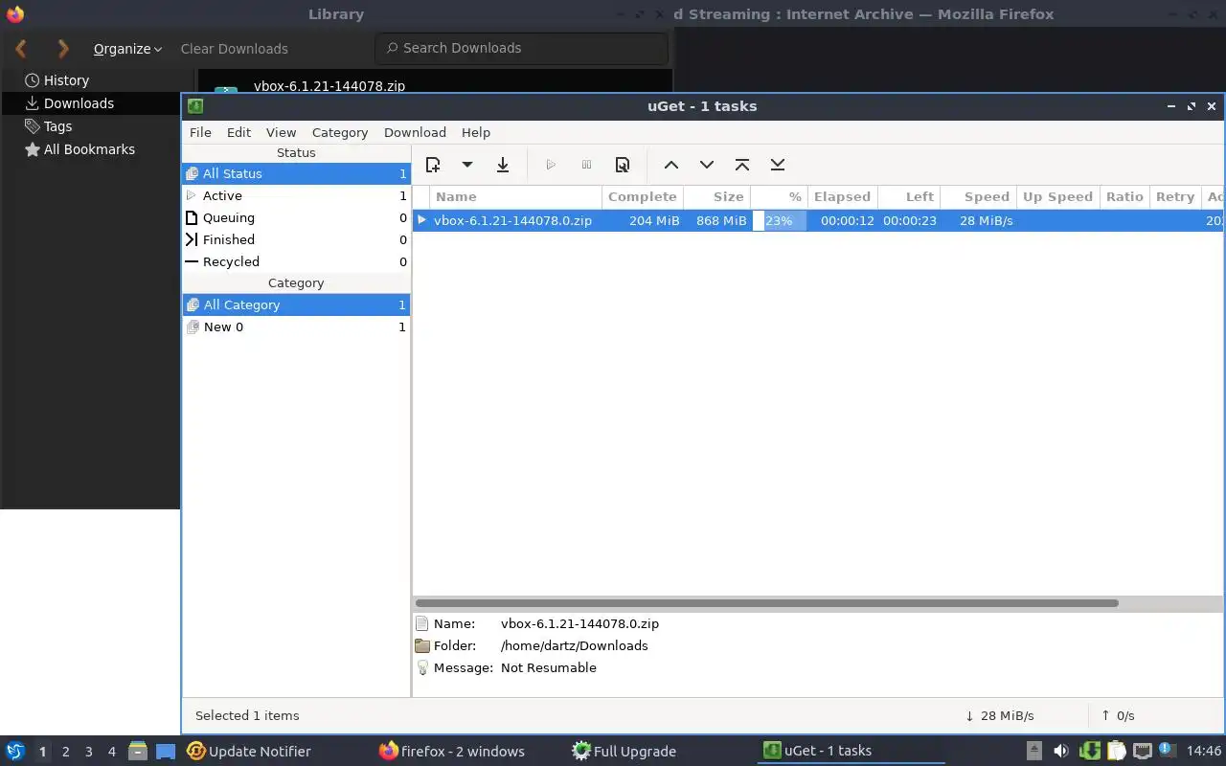Sort downloads by the Size column header

coord(717,196)
